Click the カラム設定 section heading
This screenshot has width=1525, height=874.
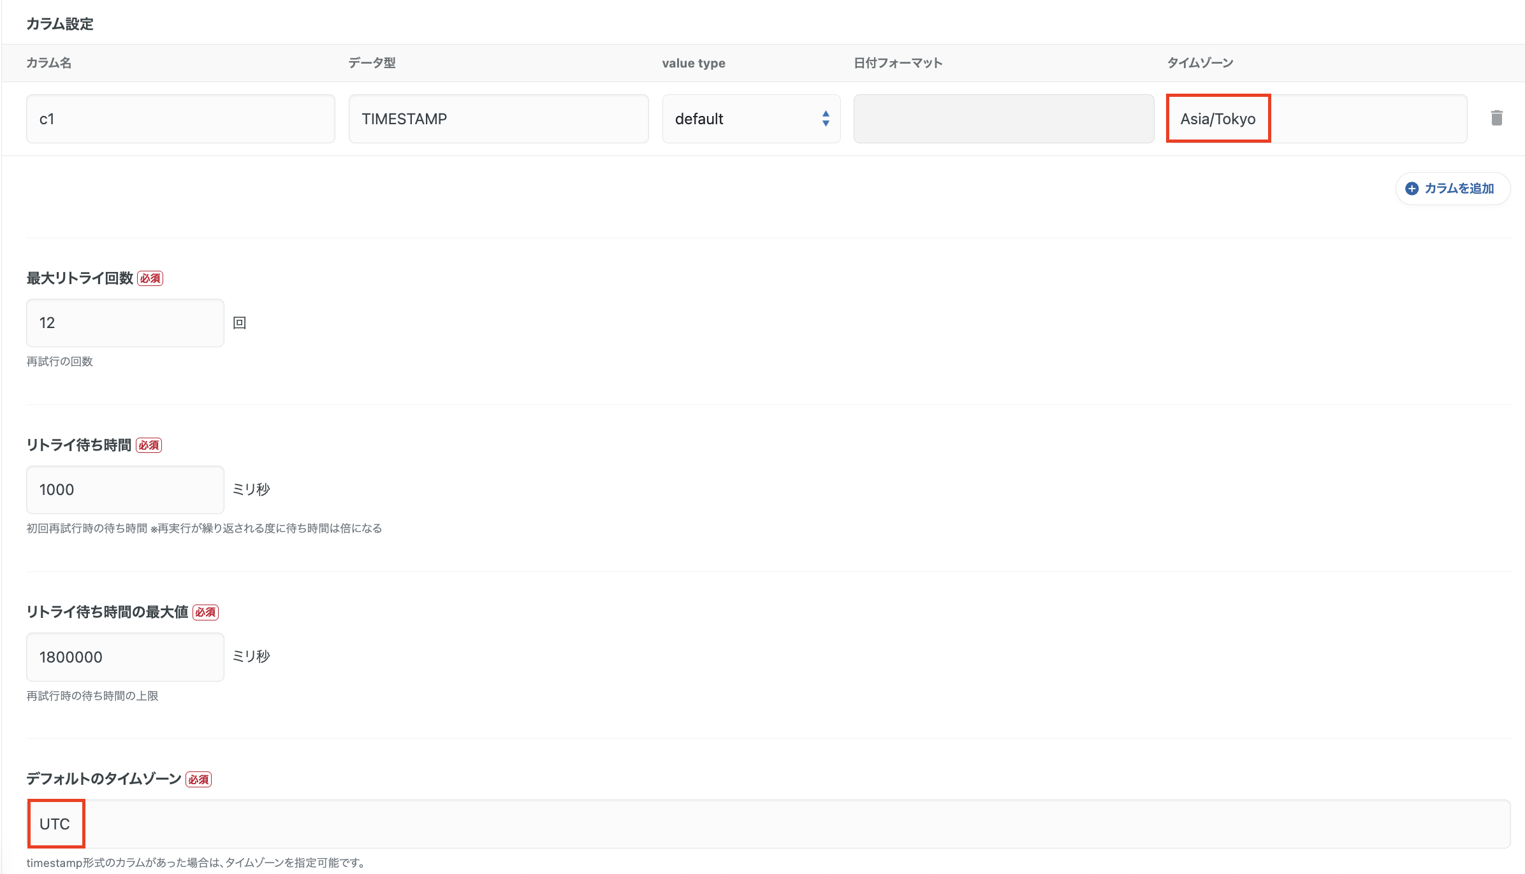click(60, 24)
